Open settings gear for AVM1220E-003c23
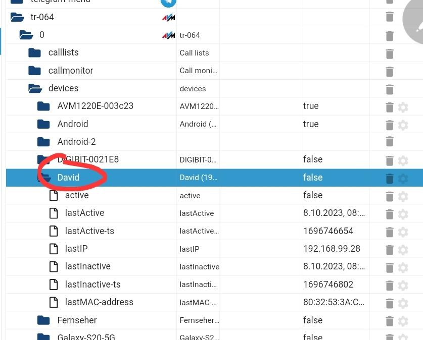 403,107
